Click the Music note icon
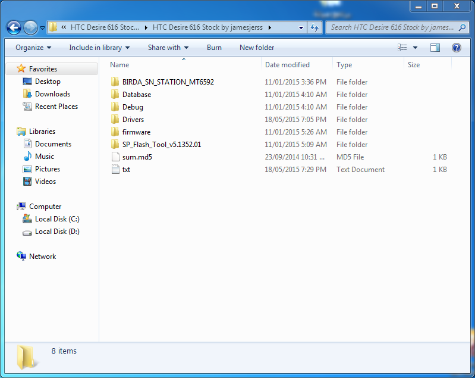 27,156
